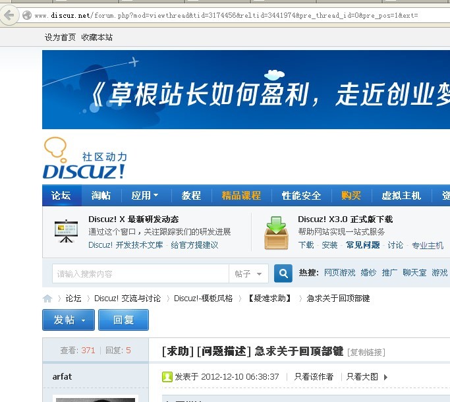Click the view count 371
Viewport: 450px width, 402px height.
click(x=88, y=351)
